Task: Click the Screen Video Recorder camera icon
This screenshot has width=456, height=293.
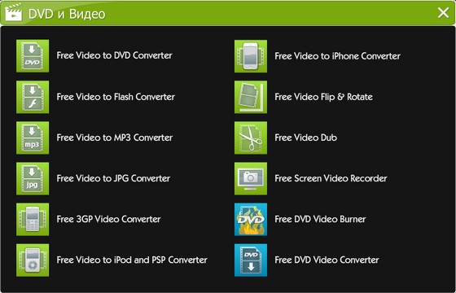Action: (x=251, y=178)
